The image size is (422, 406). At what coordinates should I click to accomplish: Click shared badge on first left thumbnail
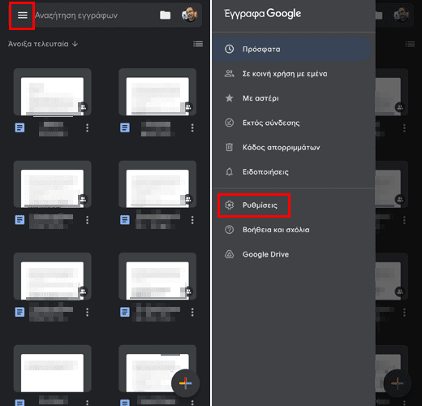coord(84,107)
